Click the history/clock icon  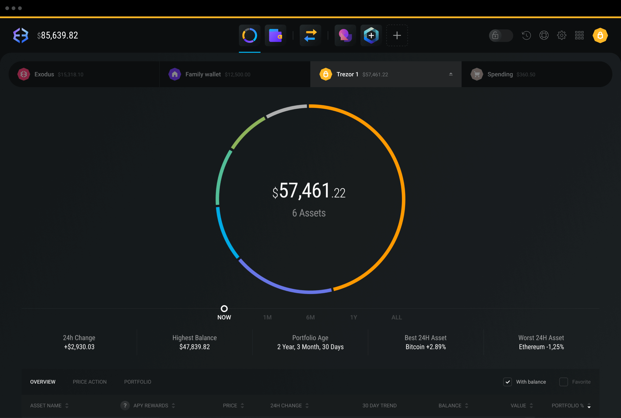click(526, 35)
